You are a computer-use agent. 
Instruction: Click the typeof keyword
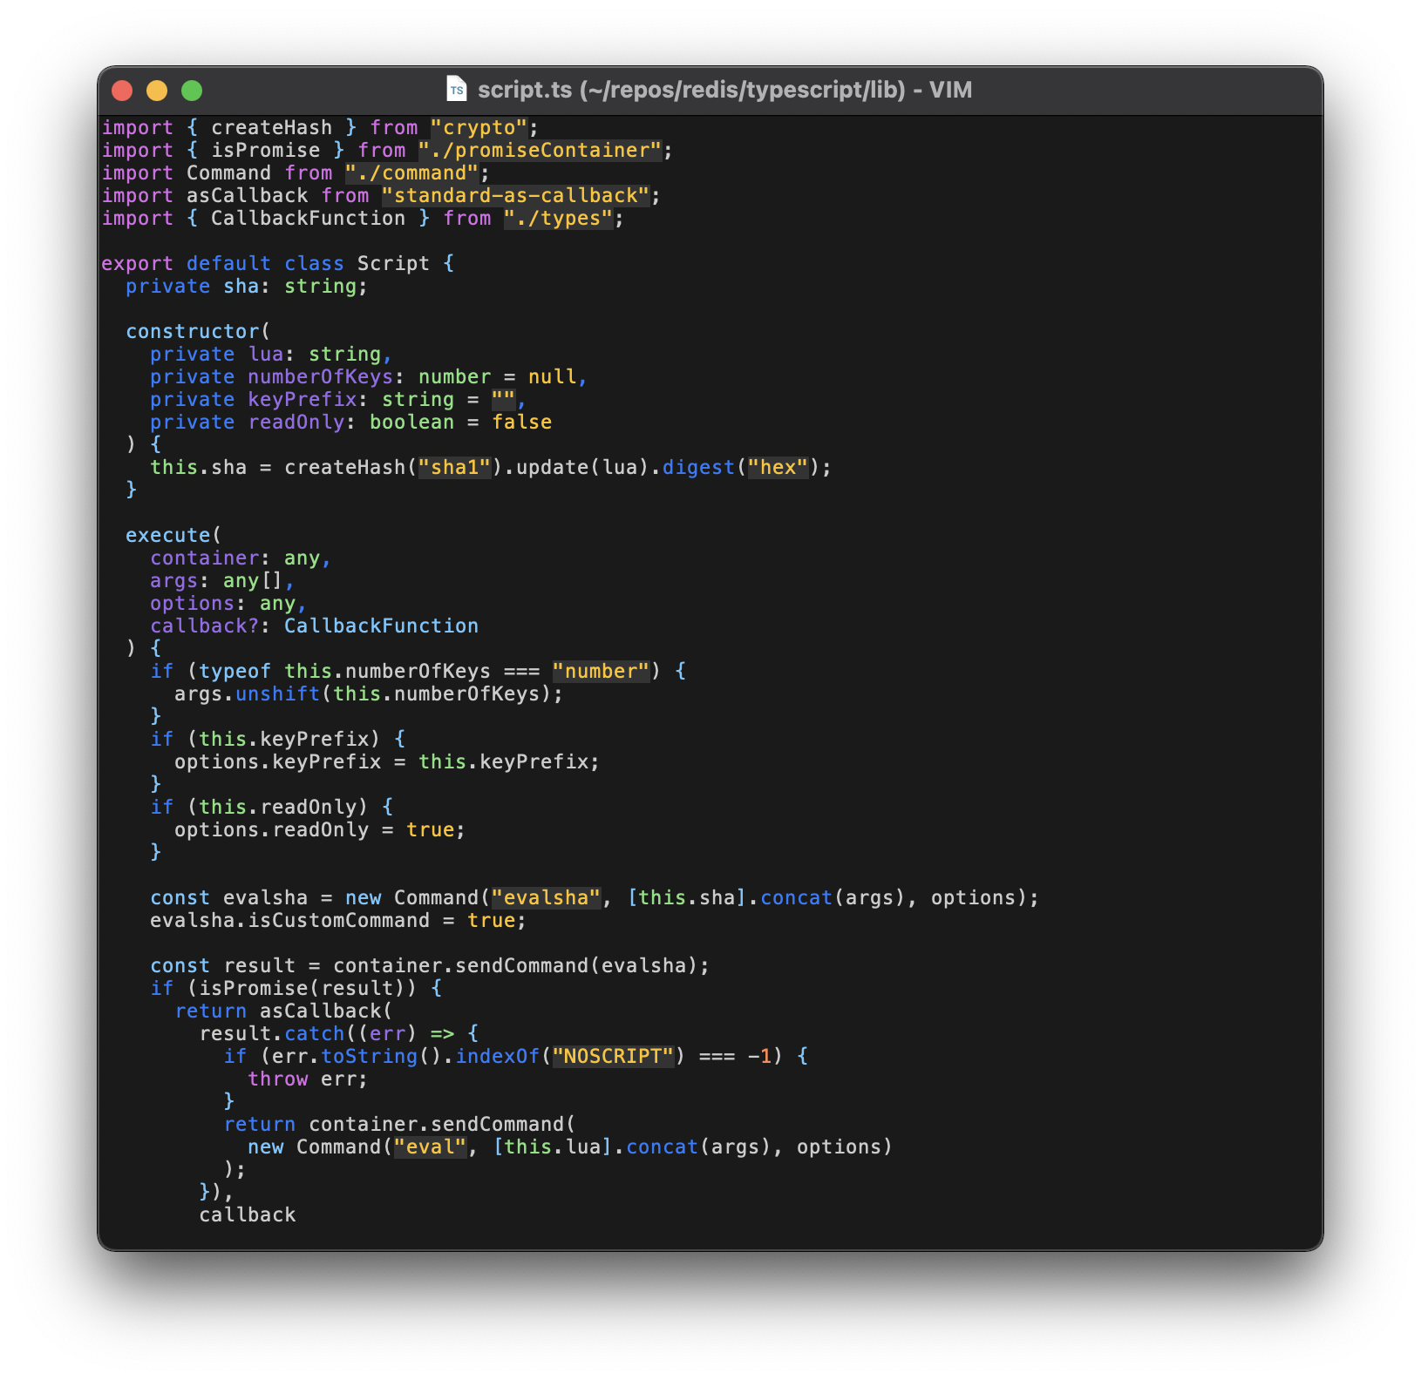pos(235,672)
